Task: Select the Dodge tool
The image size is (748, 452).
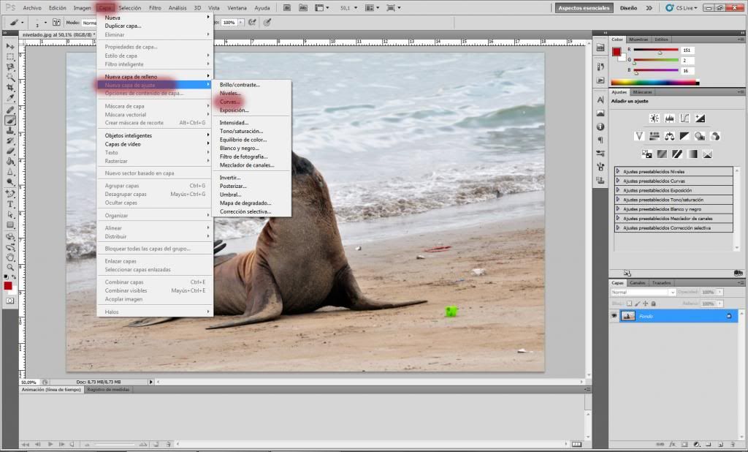Action: 10,183
